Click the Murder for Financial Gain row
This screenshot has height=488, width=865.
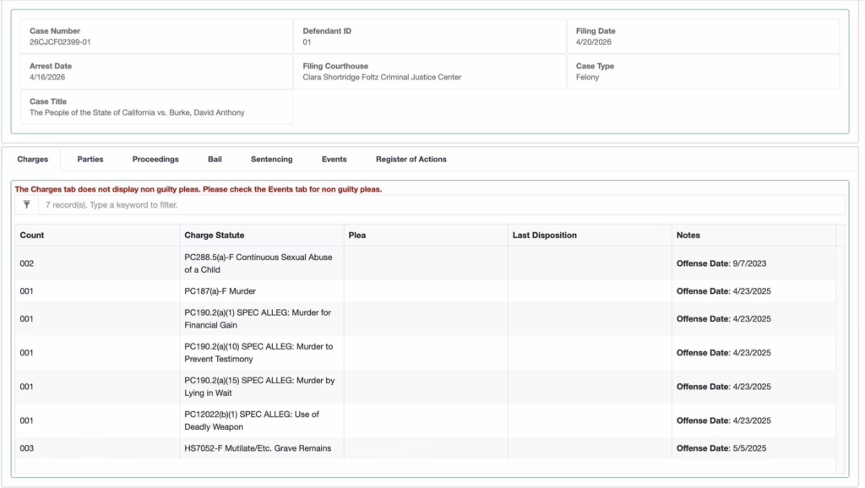258,319
